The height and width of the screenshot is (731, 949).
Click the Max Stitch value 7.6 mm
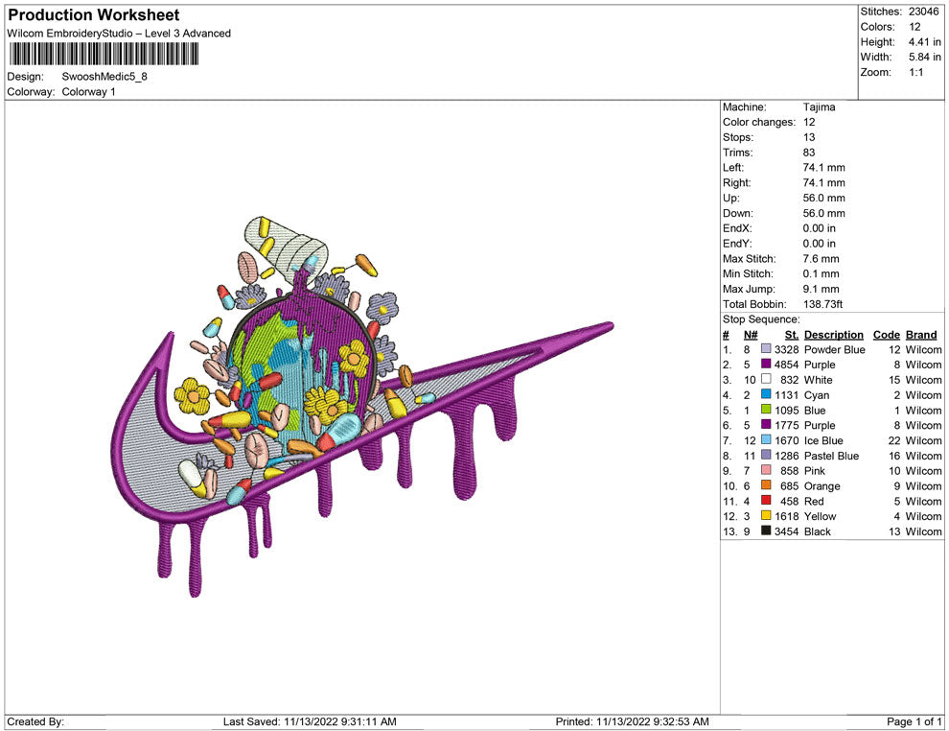pyautogui.click(x=822, y=259)
